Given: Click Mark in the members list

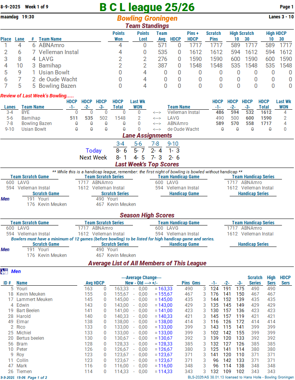Looking at the screenshot, I should pos(22,366).
